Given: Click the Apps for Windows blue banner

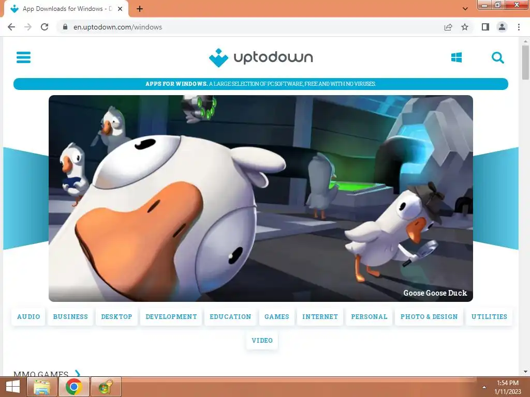Looking at the screenshot, I should click(x=261, y=84).
